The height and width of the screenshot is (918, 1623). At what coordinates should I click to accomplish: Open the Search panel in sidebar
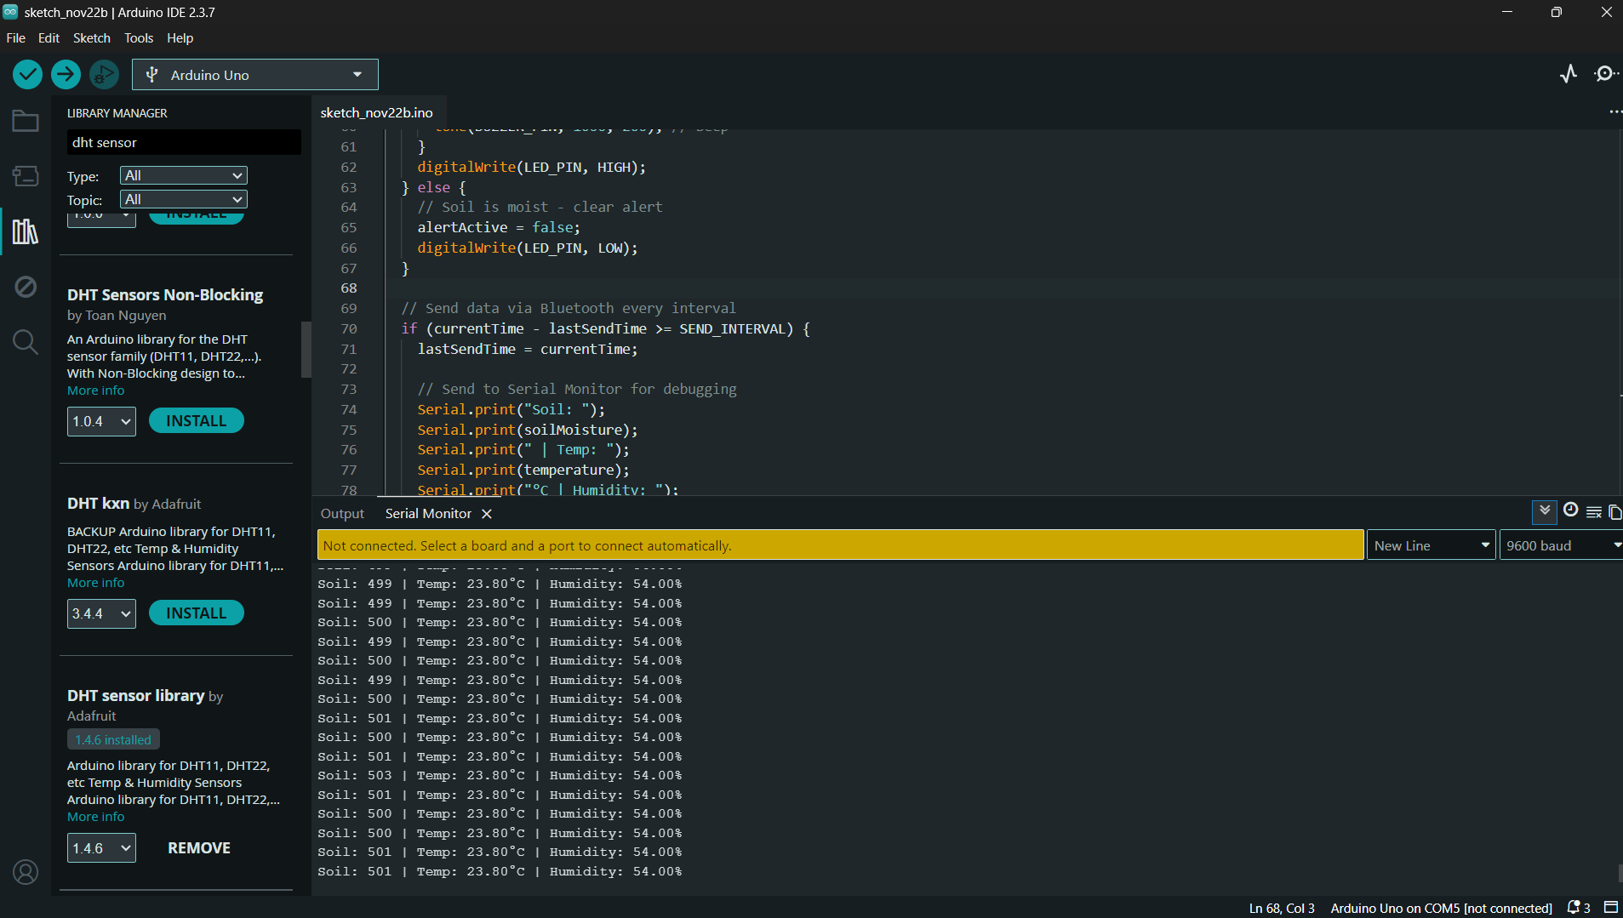tap(26, 342)
